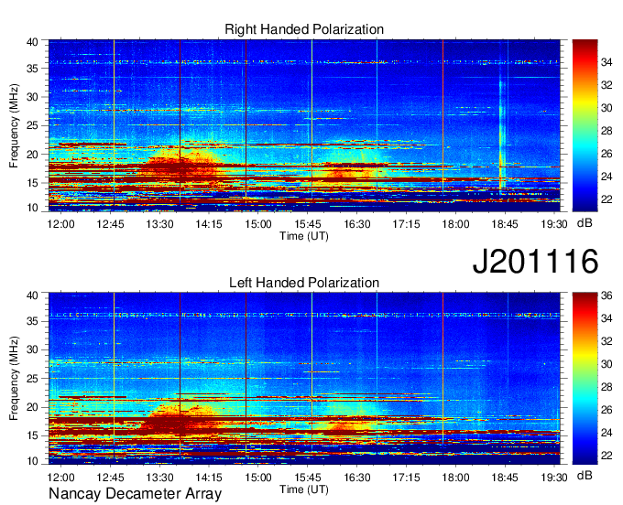623x505 pixels.
Task: Select the J201116 observation label
Action: click(535, 262)
